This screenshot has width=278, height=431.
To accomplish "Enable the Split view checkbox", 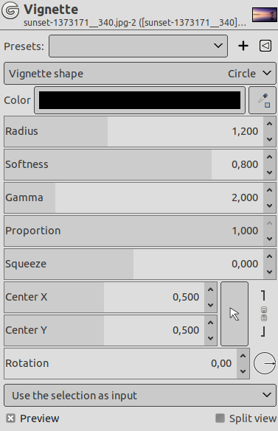I will (x=220, y=418).
